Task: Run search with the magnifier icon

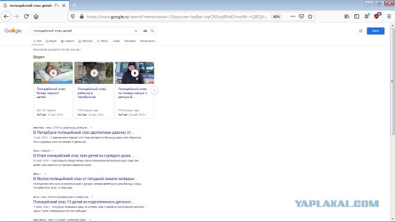Action: 152,31
